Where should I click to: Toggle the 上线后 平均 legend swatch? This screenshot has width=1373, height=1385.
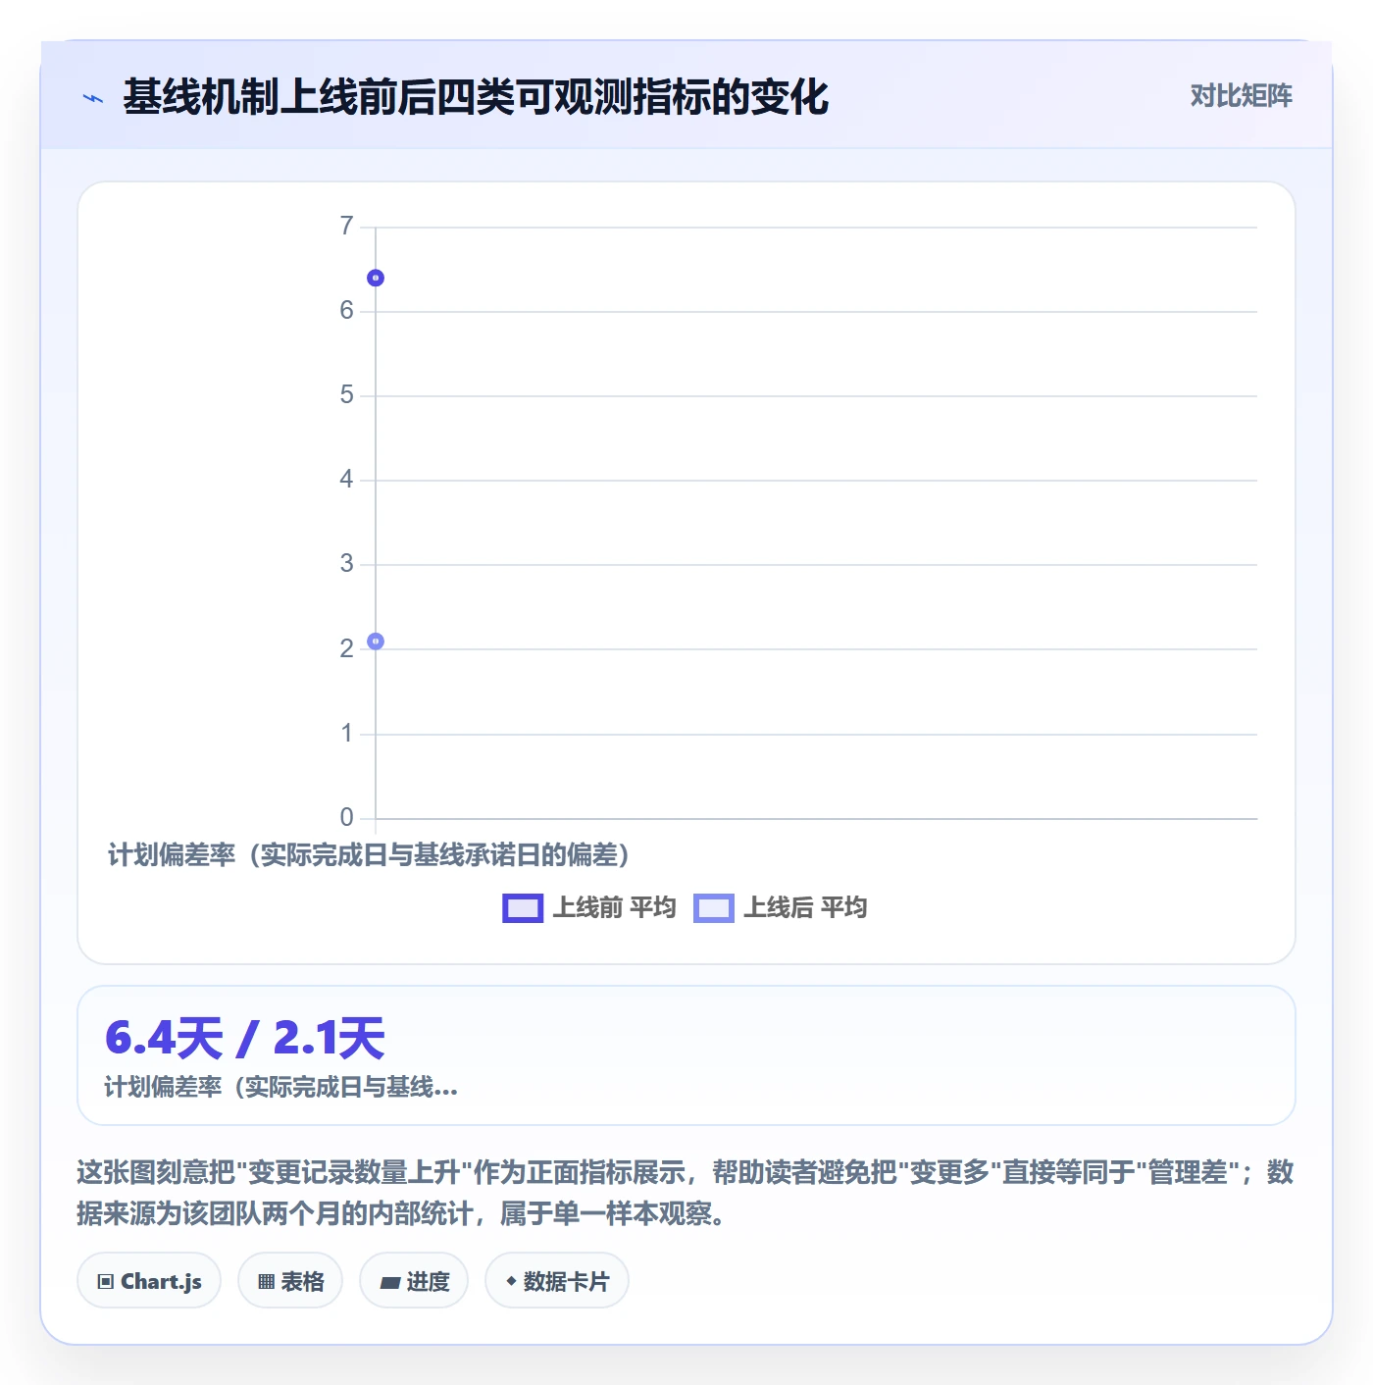[x=714, y=908]
